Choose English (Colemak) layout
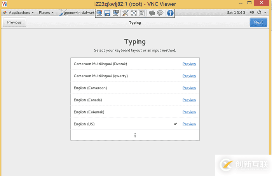272x176 pixels. [x=135, y=112]
